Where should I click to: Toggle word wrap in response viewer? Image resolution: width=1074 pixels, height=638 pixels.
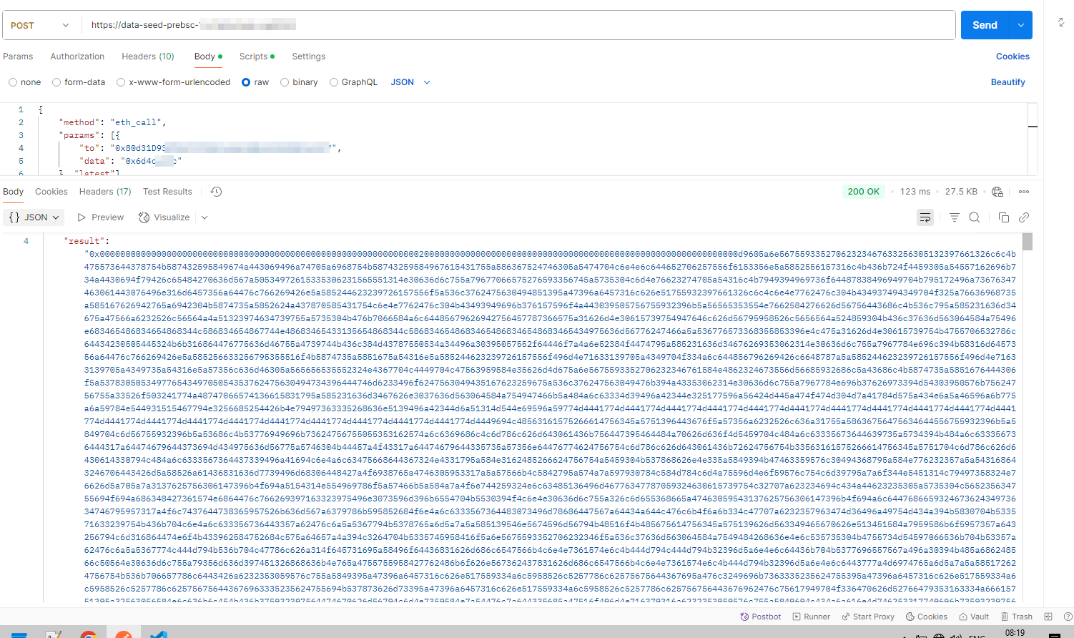click(x=925, y=217)
